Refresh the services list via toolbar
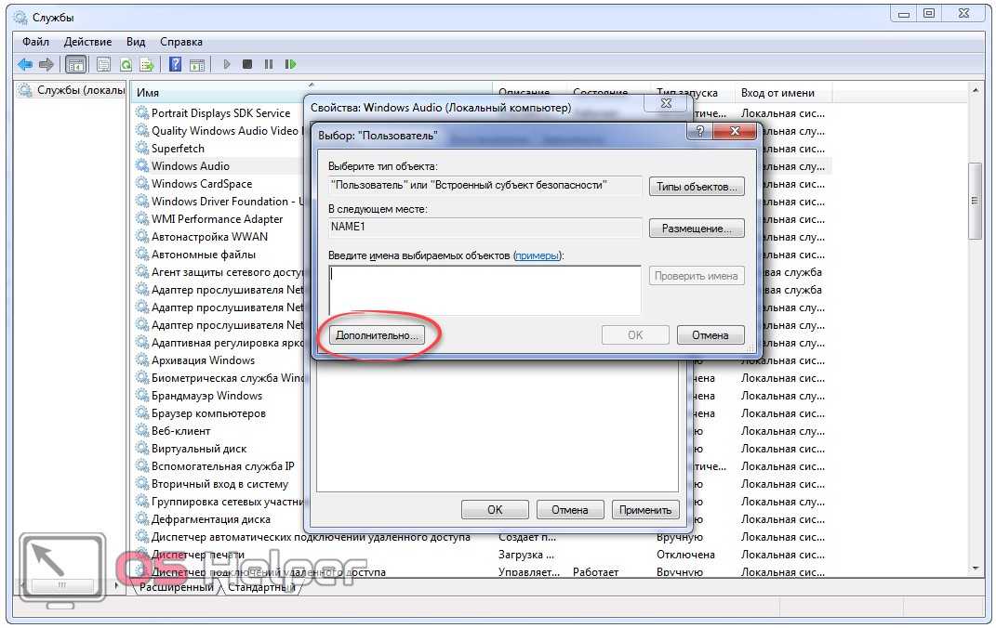Viewport: 996px width, 628px height. coord(126,65)
